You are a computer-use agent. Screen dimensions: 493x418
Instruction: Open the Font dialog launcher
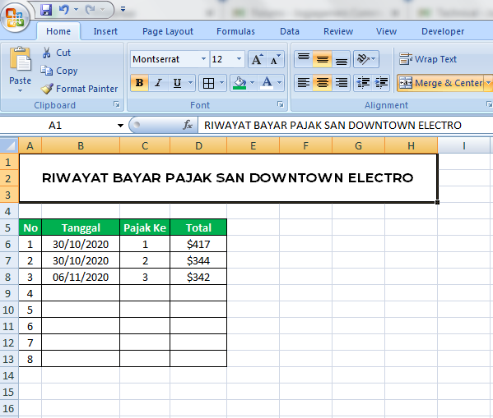coord(281,104)
